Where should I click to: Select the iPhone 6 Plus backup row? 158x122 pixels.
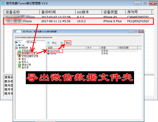pos(79,21)
